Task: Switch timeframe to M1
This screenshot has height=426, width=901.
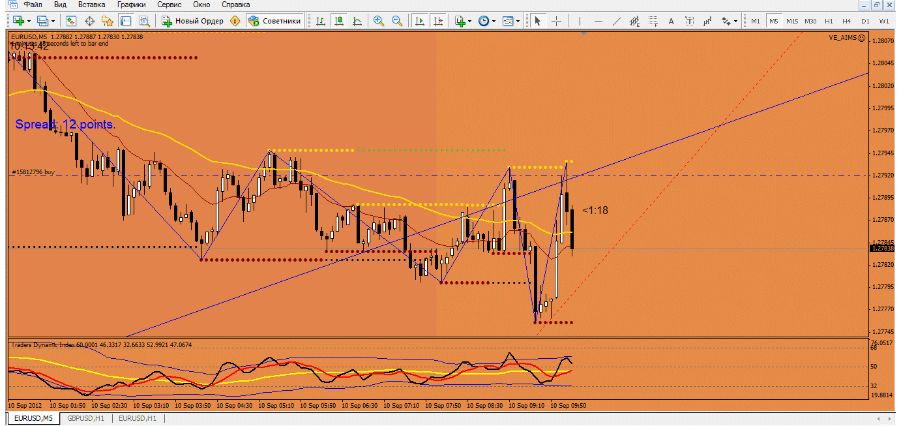Action: tap(756, 21)
